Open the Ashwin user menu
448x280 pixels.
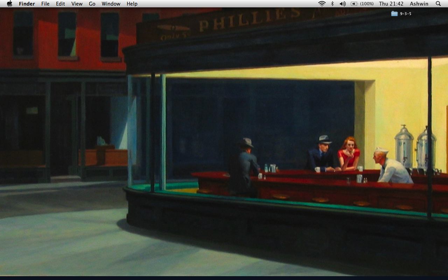[x=419, y=4]
